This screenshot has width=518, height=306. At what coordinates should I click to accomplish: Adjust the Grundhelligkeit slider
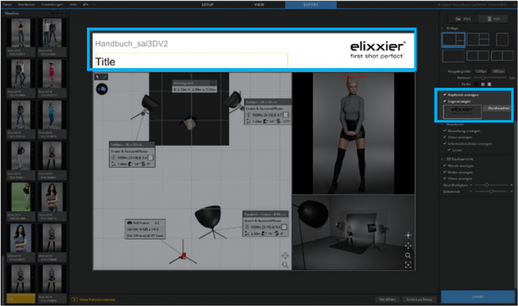(x=487, y=184)
